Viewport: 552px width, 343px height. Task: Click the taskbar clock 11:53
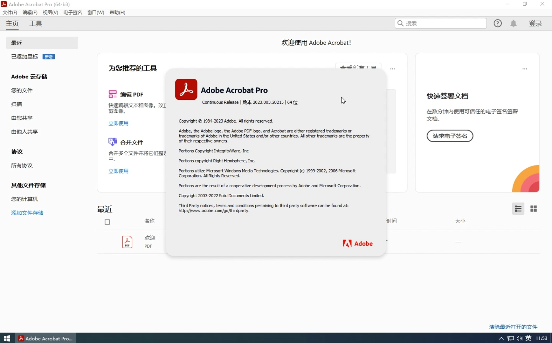(542, 338)
